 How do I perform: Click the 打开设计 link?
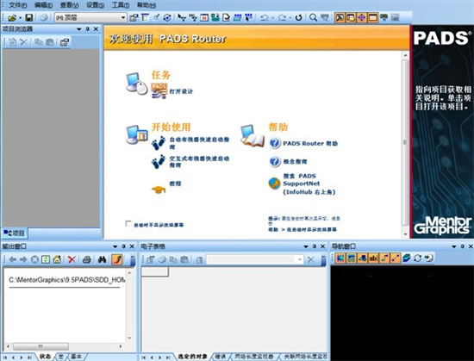181,91
